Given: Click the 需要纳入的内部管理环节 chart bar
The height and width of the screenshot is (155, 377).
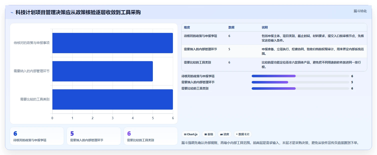Looking at the screenshot, I should [x=103, y=71].
